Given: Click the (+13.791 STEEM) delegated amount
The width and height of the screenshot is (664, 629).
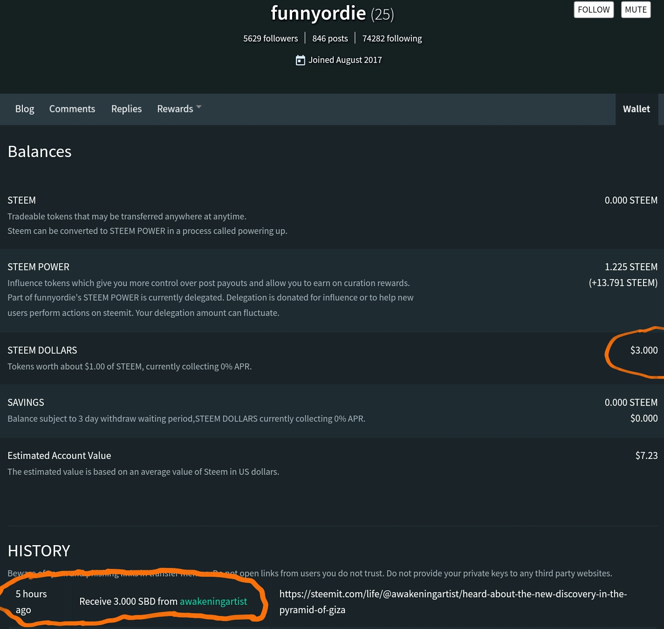Looking at the screenshot, I should point(623,283).
